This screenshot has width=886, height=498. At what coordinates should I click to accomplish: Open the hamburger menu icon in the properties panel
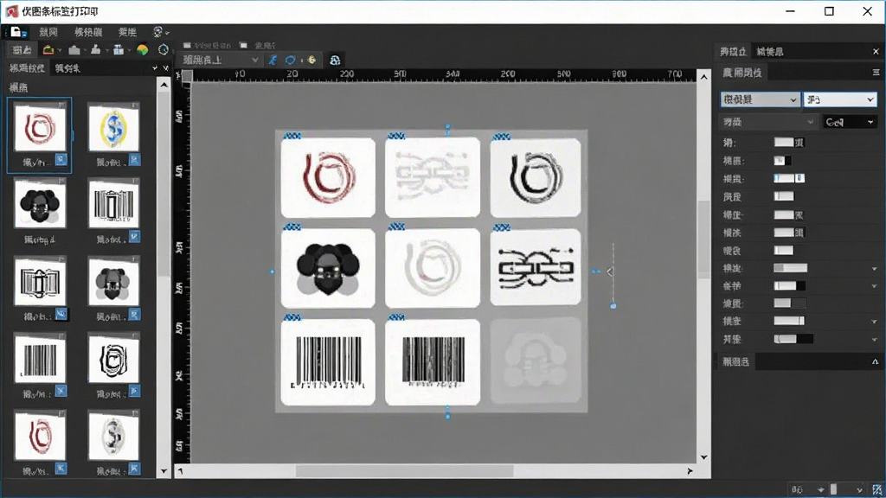point(876,73)
